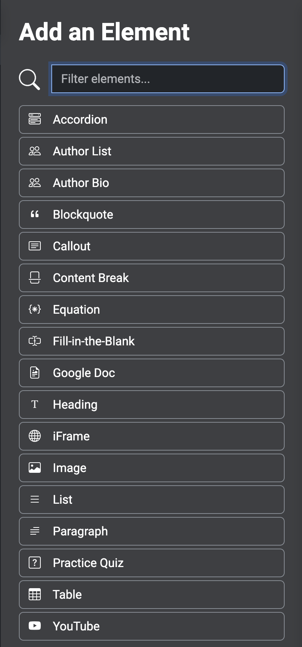
Task: Click the Fill-in-the-Blank text cursor icon
Action: click(x=35, y=341)
